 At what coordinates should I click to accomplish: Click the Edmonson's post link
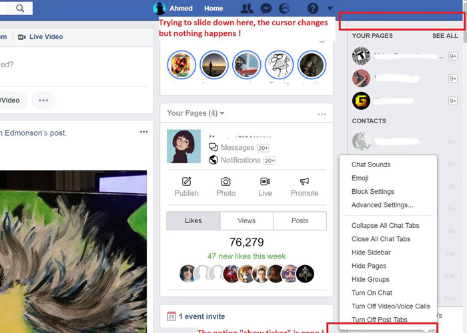click(x=33, y=133)
